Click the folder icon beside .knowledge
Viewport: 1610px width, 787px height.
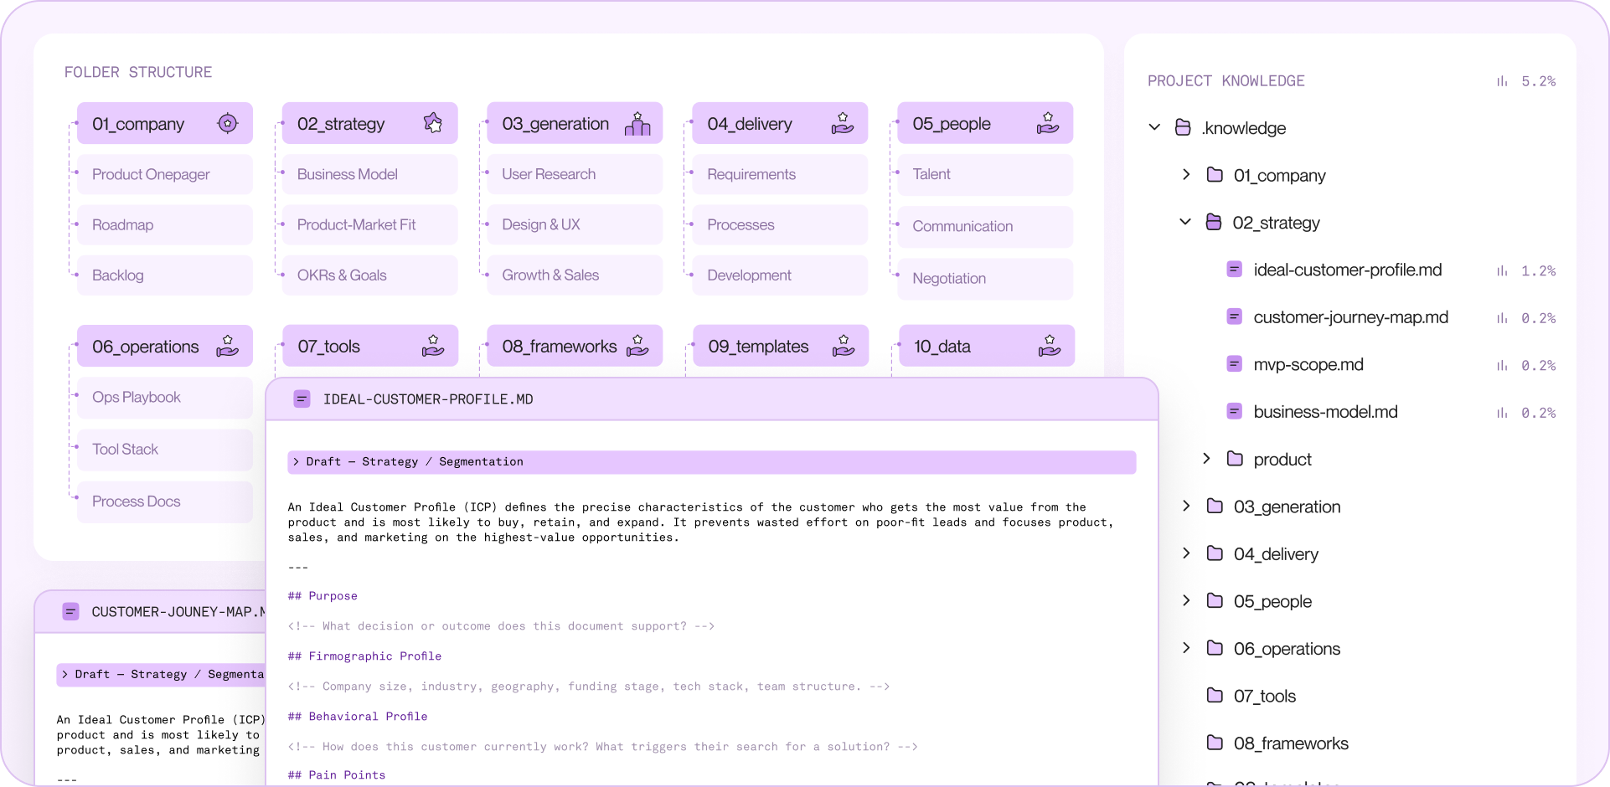pyautogui.click(x=1183, y=127)
